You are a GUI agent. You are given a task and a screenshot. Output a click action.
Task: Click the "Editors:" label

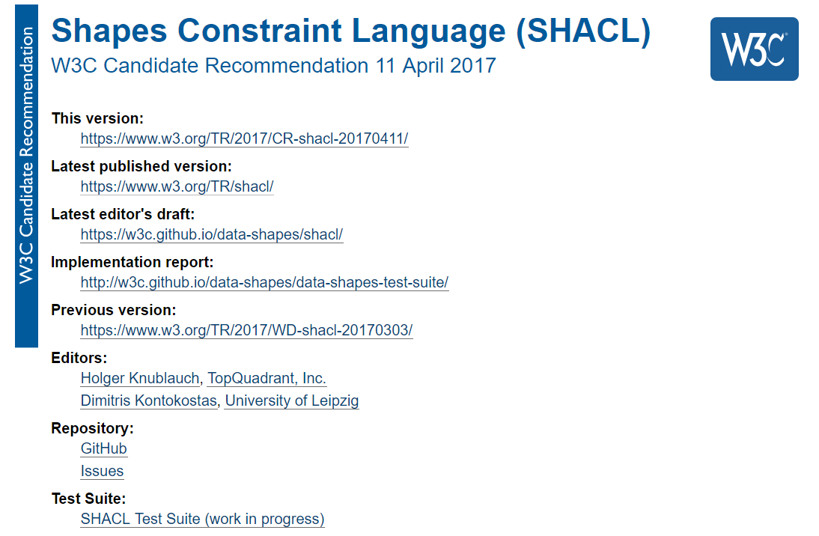pyautogui.click(x=79, y=358)
